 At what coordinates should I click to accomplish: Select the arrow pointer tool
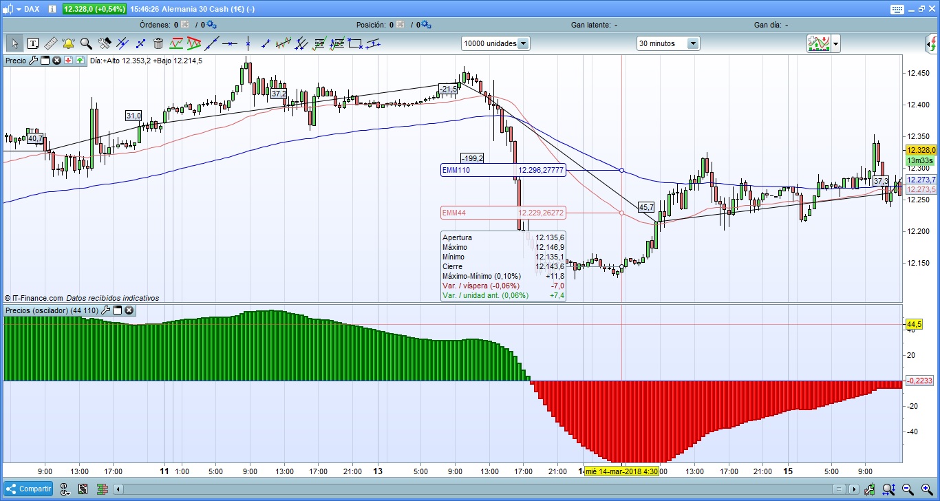[15, 43]
